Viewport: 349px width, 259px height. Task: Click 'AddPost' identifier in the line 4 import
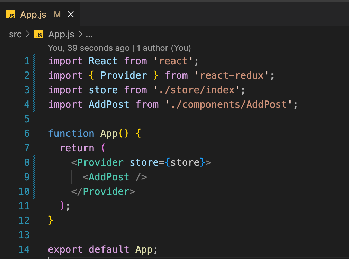coord(109,104)
